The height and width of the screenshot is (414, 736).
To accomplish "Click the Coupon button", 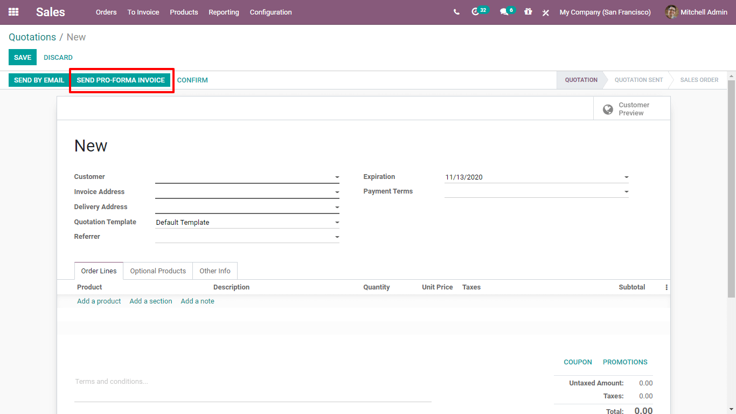I will point(578,362).
